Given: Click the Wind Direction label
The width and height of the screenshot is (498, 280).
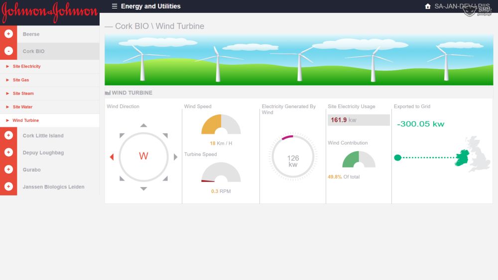Looking at the screenshot, I should [123, 106].
